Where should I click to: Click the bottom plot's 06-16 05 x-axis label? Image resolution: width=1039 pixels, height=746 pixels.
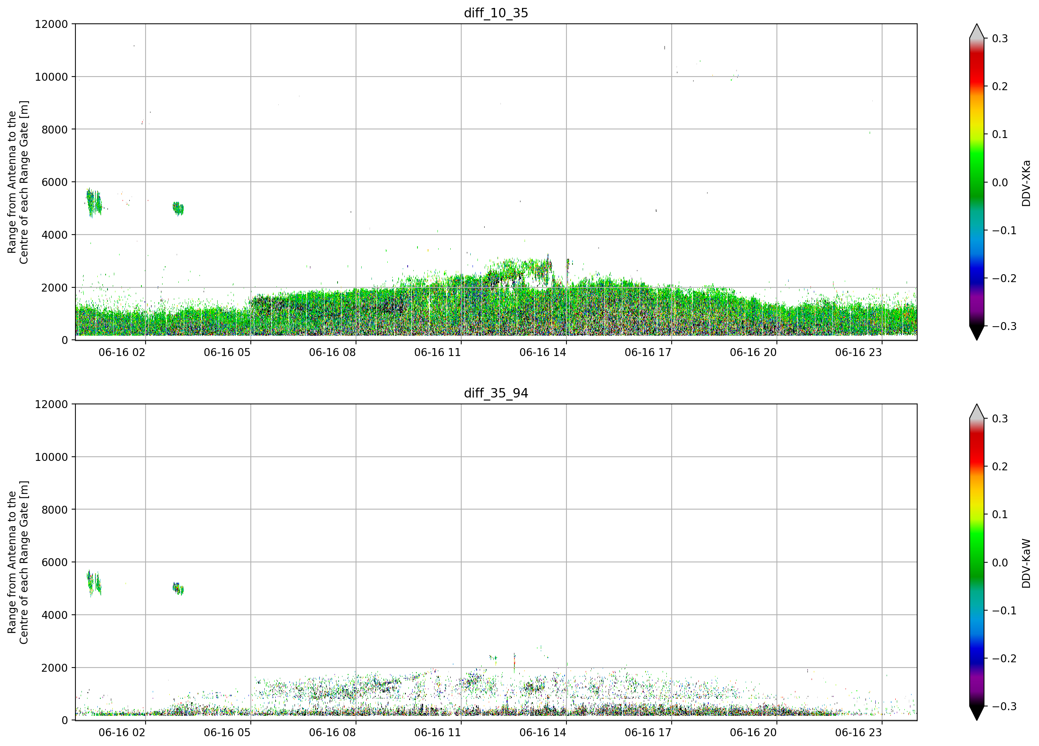tap(227, 732)
